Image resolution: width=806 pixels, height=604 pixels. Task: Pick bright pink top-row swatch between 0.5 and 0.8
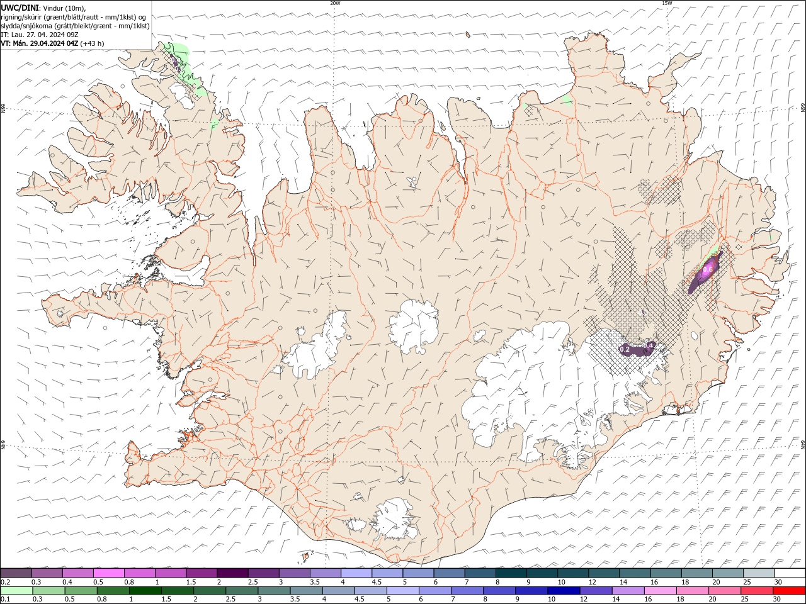(109, 573)
